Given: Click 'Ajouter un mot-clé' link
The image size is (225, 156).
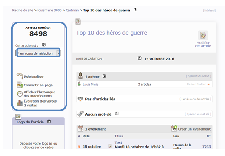Looking at the screenshot, I should 198,114.
